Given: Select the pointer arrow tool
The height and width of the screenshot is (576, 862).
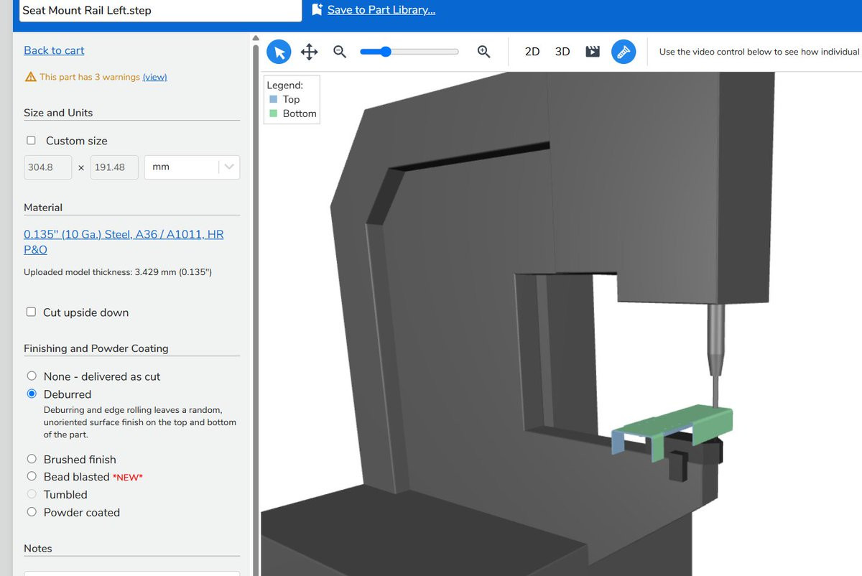Looking at the screenshot, I should tap(279, 52).
